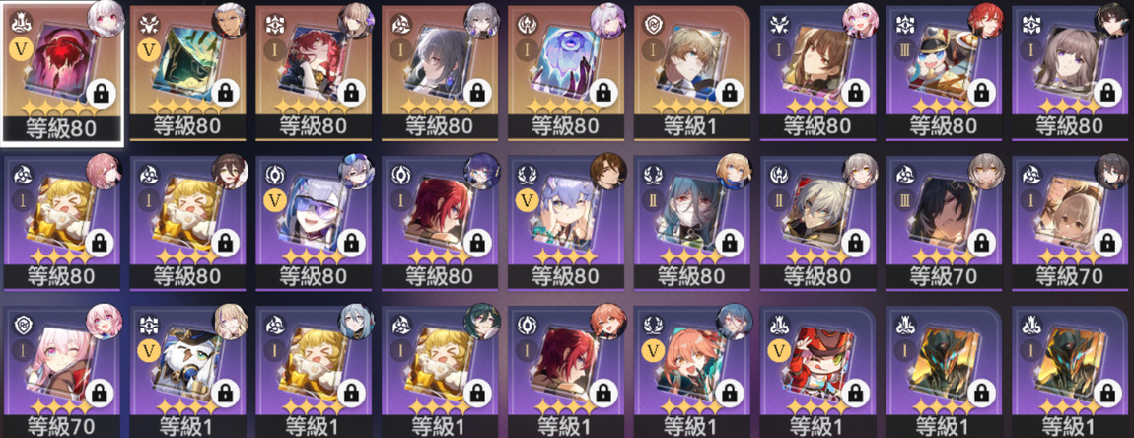The width and height of the screenshot is (1134, 438).
Task: Click the red-haired avatar on the superimposition III conductor card
Action: (x=986, y=23)
